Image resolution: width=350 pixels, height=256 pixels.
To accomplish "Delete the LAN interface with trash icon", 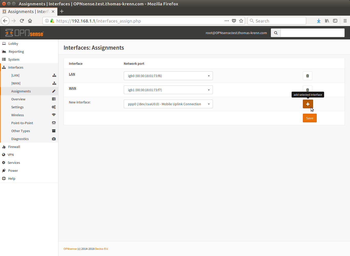I will [307, 76].
